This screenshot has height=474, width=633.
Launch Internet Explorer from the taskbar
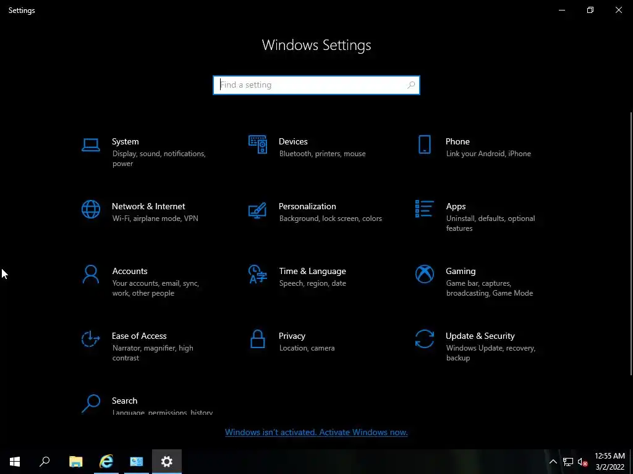106,462
